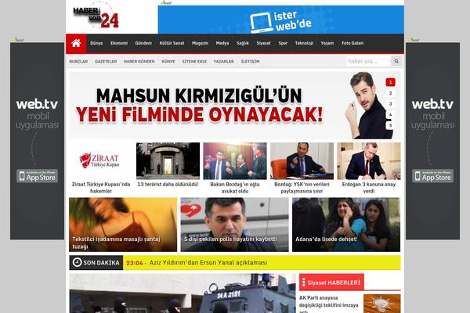The width and height of the screenshot is (470, 313).
Task: Click SİTENE EKLE link
Action: pyautogui.click(x=194, y=61)
